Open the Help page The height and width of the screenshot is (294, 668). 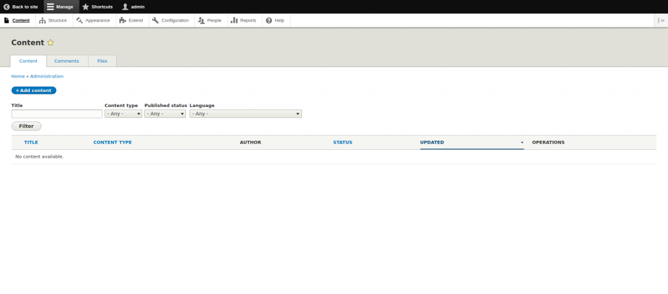click(x=275, y=20)
